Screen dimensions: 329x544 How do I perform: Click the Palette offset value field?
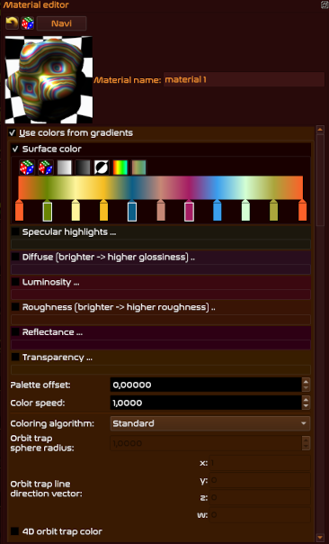[206, 385]
